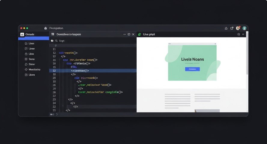
Task: Click the code line cdv-mpote()>
Action: point(68,53)
